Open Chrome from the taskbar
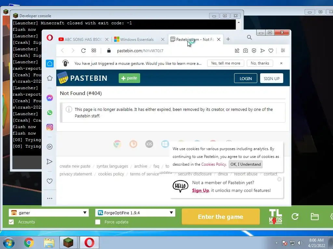 point(29,243)
